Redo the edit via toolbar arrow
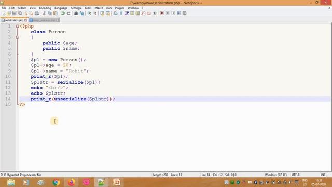 point(68,14)
